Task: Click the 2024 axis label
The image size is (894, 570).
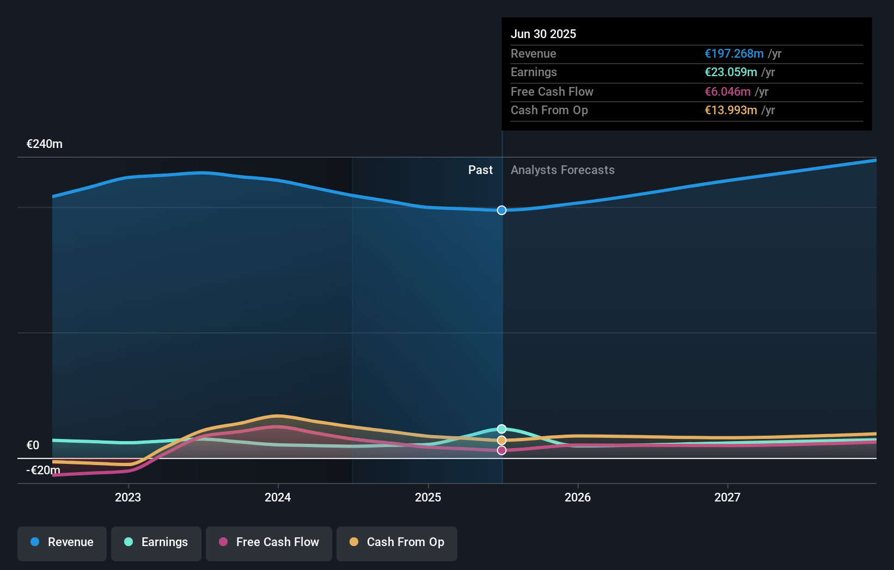Action: (278, 497)
